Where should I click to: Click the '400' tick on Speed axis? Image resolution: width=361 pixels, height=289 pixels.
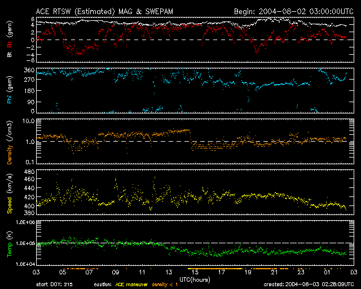coord(29,206)
